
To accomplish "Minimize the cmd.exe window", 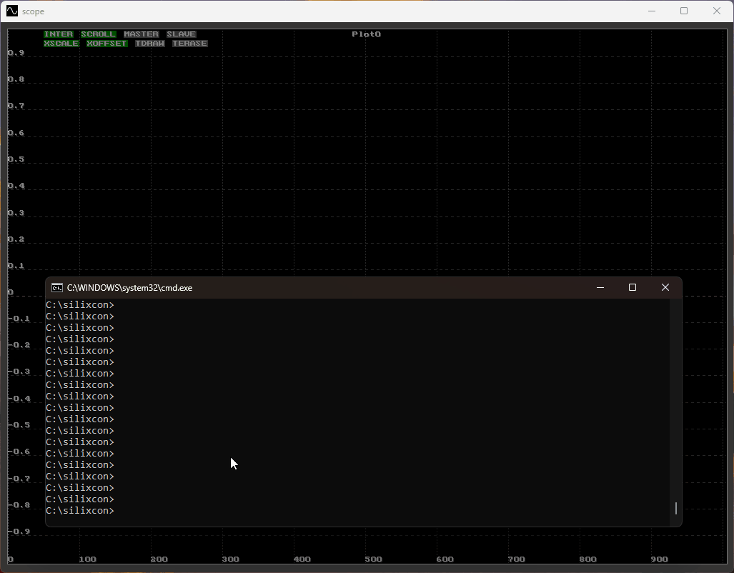I will click(600, 287).
